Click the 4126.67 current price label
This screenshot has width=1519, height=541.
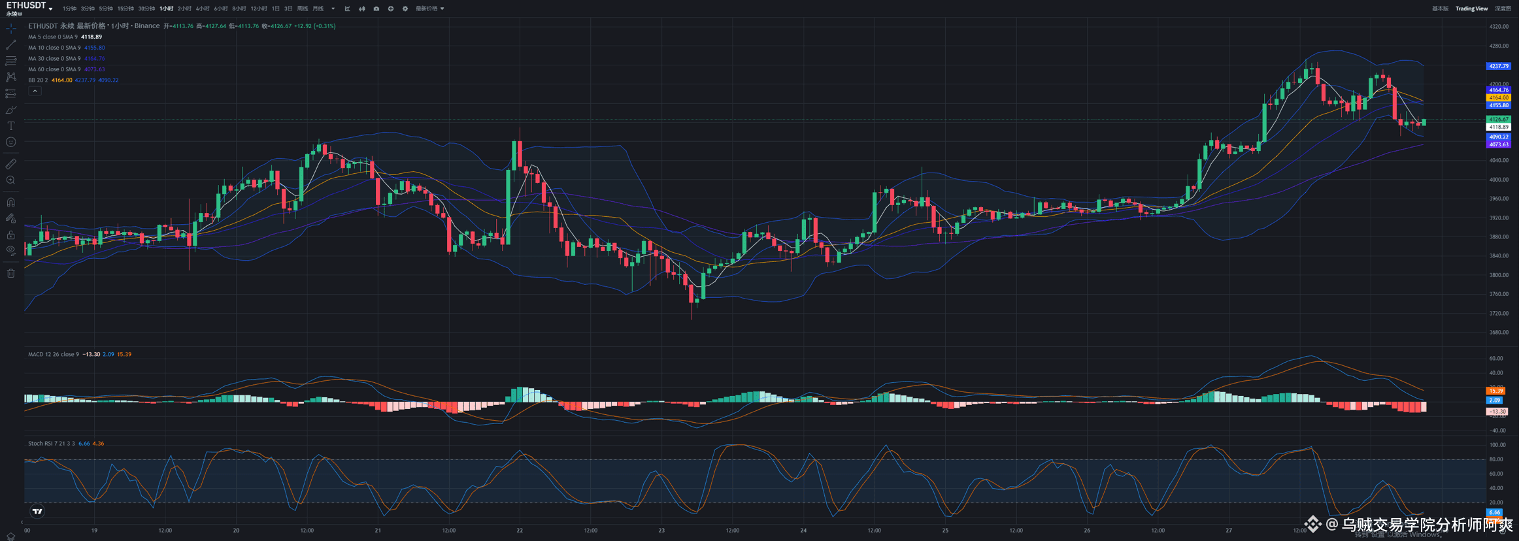1499,120
